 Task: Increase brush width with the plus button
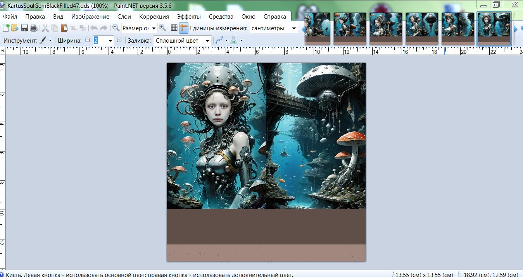coord(119,40)
